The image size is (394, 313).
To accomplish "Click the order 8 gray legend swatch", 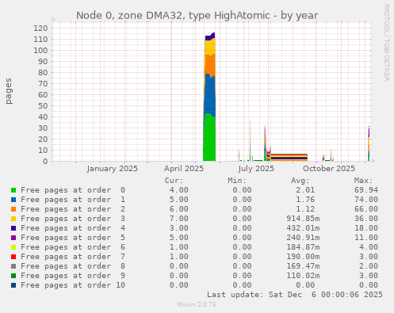I will click(x=13, y=266).
